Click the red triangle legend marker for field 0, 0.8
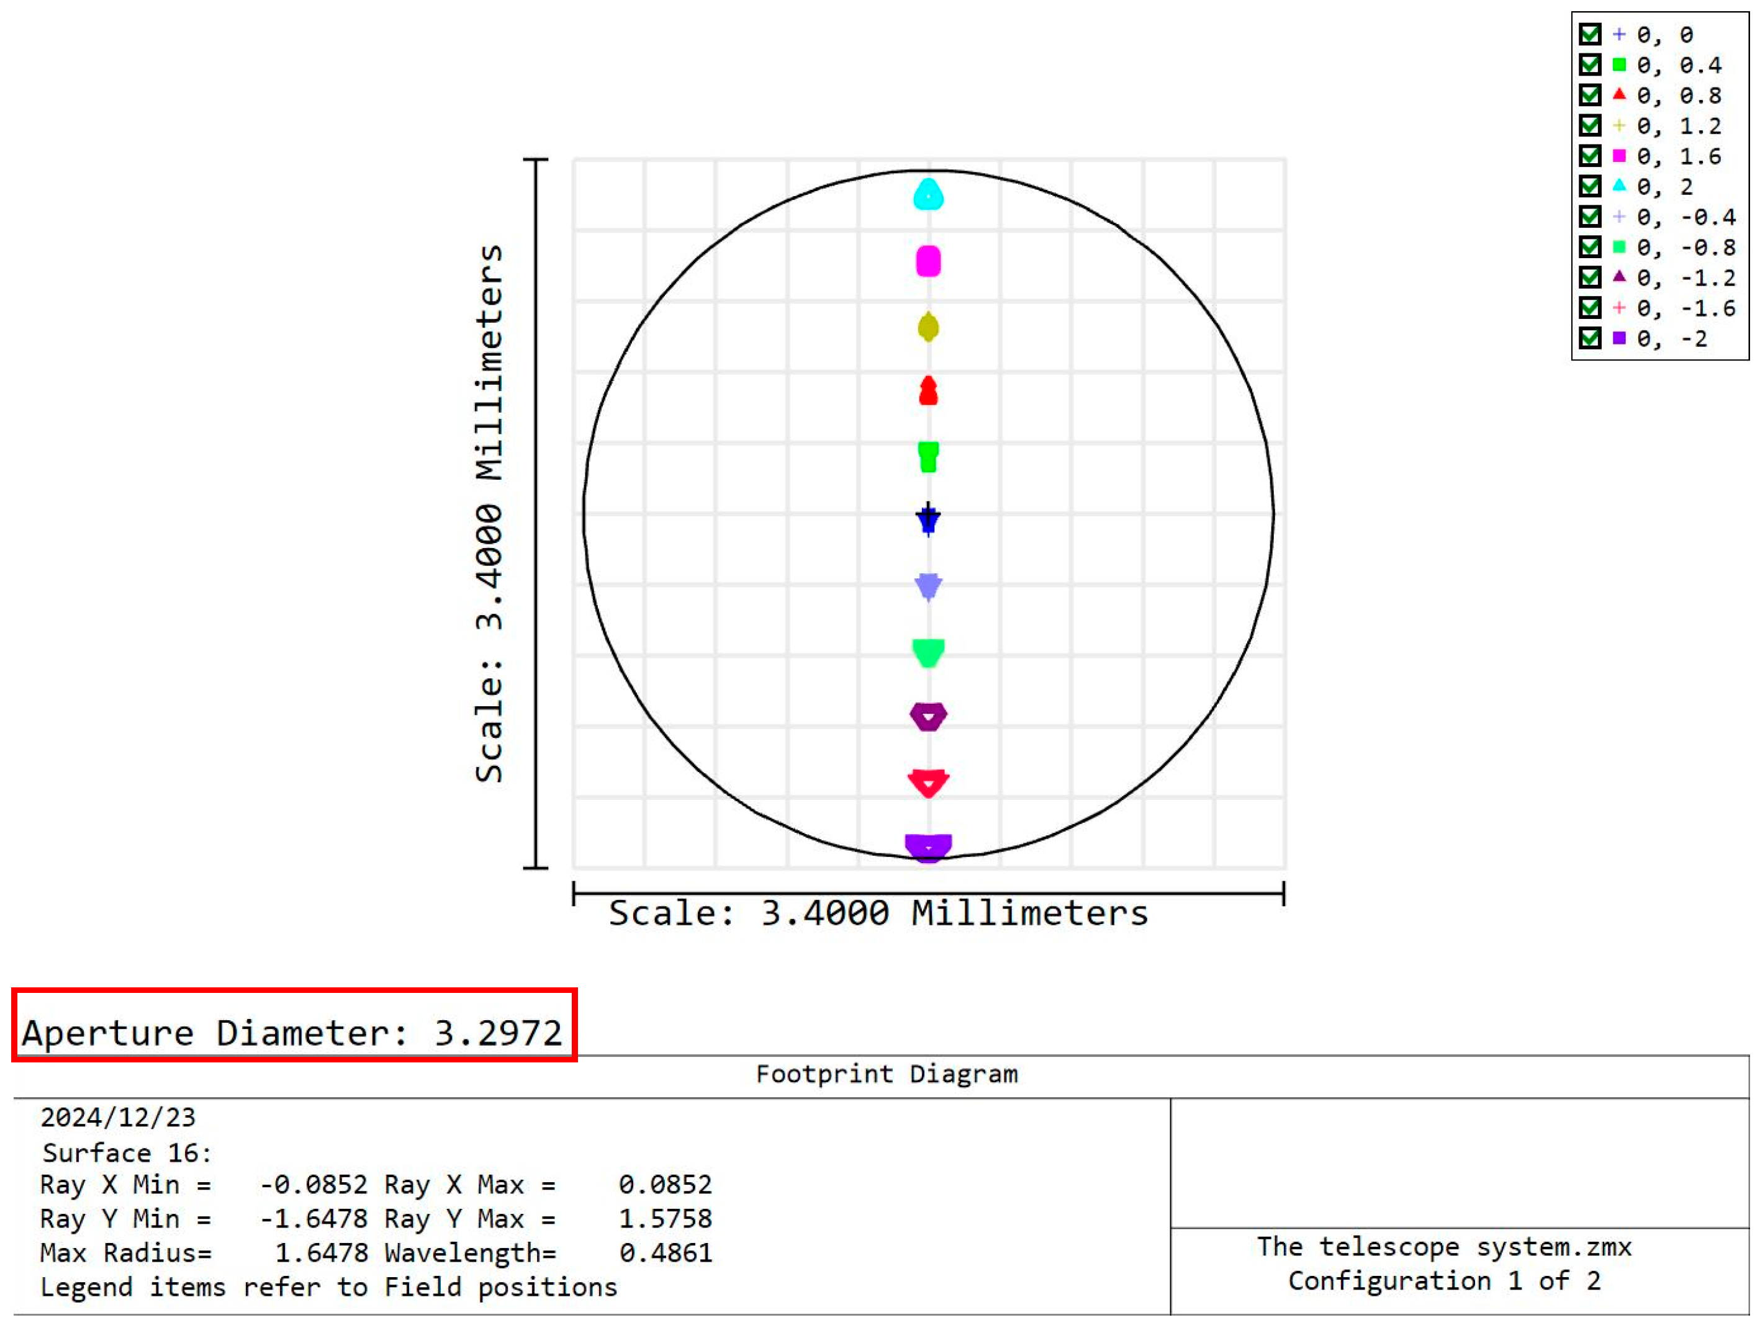Viewport: 1760px width, 1333px height. coord(1618,95)
